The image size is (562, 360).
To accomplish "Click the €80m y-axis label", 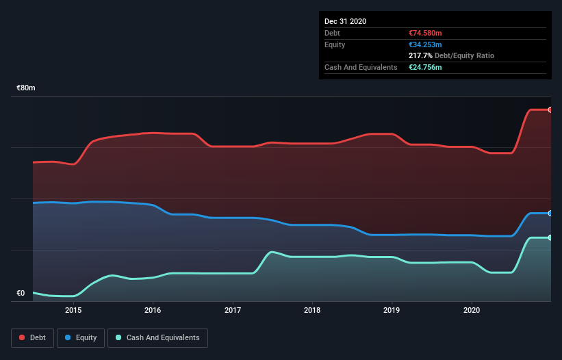I will point(26,88).
